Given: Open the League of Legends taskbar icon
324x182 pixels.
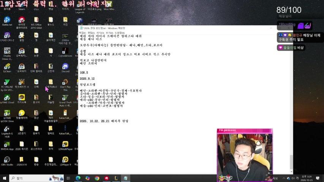Looking at the screenshot, I should [116, 178].
